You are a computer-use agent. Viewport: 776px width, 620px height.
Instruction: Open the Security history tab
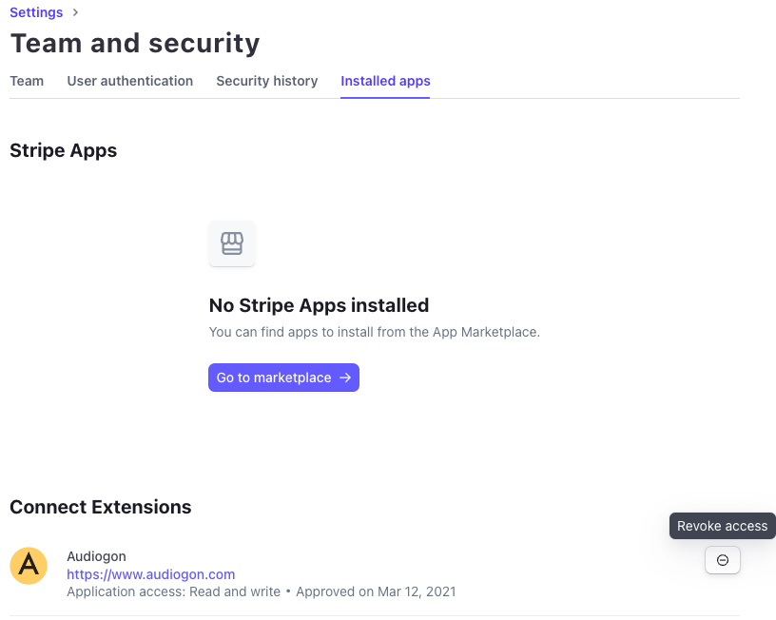266,81
